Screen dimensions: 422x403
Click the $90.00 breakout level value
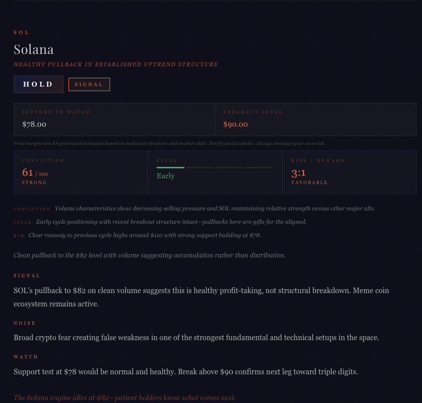click(x=236, y=124)
